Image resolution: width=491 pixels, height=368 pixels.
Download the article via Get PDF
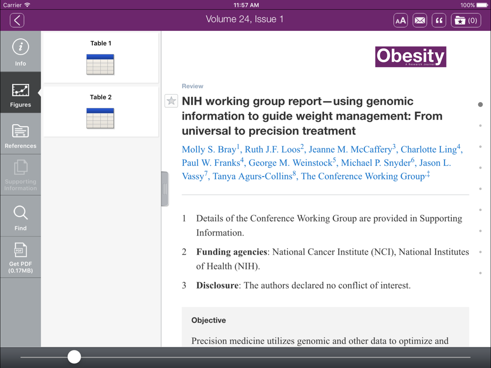[x=20, y=257]
